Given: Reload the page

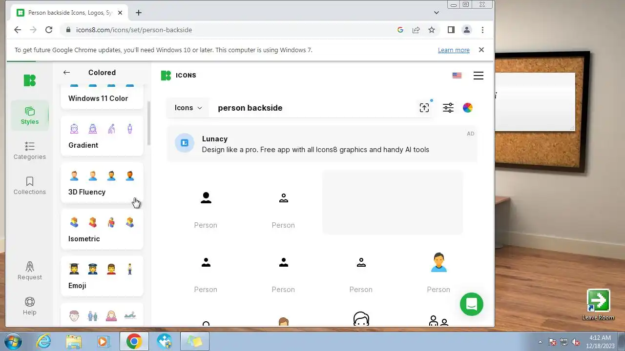Looking at the screenshot, I should click(49, 30).
